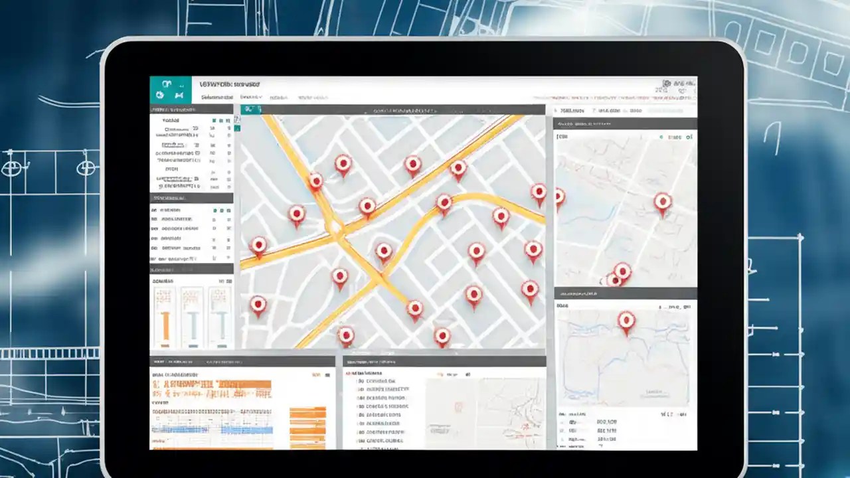Open the refresh icon in the teal header

tap(159, 95)
